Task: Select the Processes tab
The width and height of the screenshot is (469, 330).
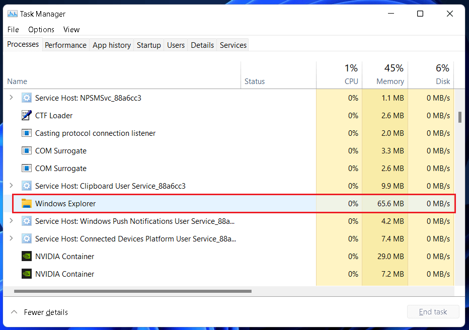Action: 23,44
